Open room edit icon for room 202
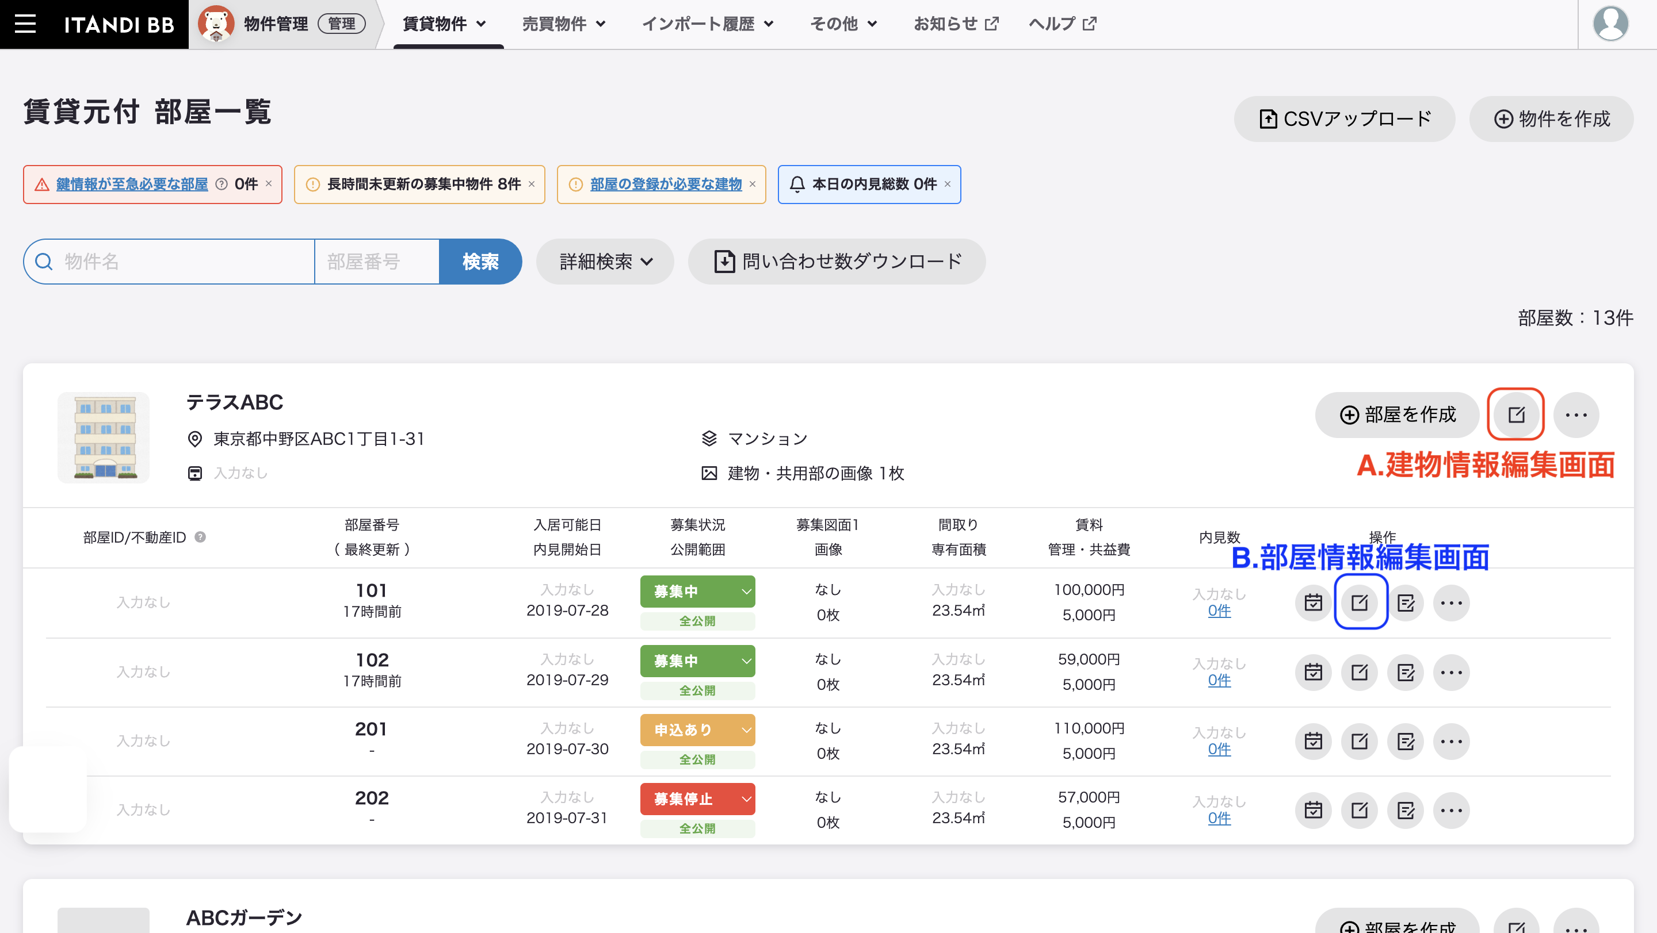Viewport: 1657px width, 933px height. [x=1359, y=811]
